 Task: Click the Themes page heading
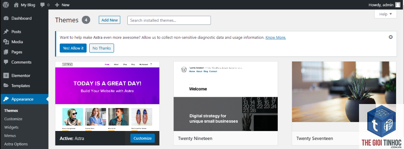coord(67,20)
